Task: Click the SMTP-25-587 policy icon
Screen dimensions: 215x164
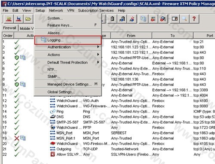Action: tap(52, 122)
